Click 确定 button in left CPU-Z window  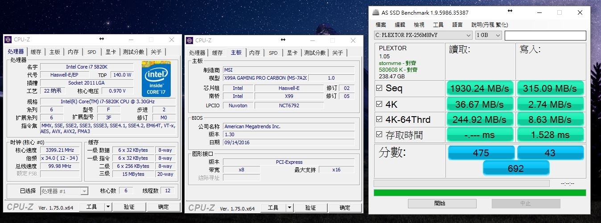tap(164, 207)
